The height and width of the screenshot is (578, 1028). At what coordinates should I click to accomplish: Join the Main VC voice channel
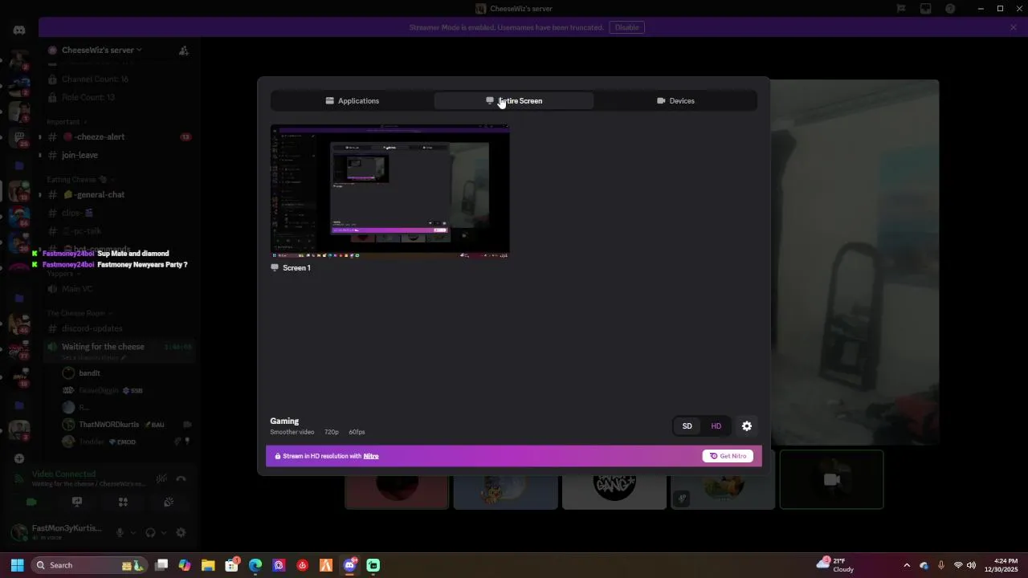click(x=119, y=289)
